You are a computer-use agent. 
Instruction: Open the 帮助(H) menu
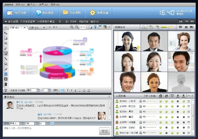55,5
